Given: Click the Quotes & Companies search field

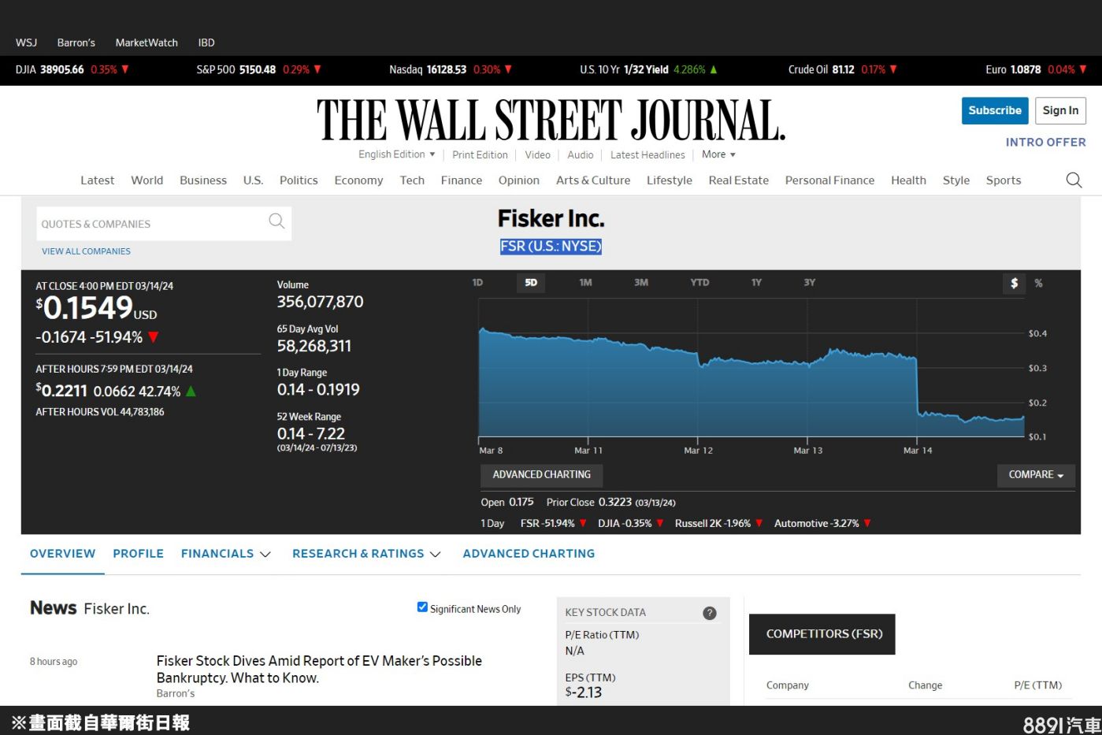Looking at the screenshot, I should pos(150,225).
